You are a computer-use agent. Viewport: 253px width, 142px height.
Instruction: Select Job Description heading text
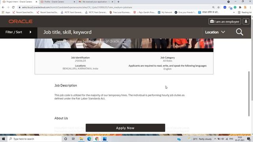pyautogui.click(x=66, y=86)
